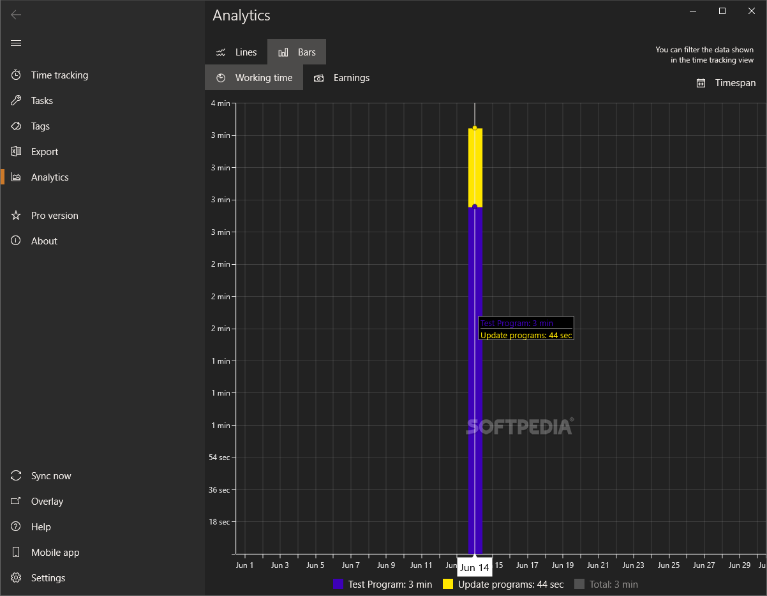
Task: Click the "Test Program: 3 min" legend text
Action: (x=390, y=585)
